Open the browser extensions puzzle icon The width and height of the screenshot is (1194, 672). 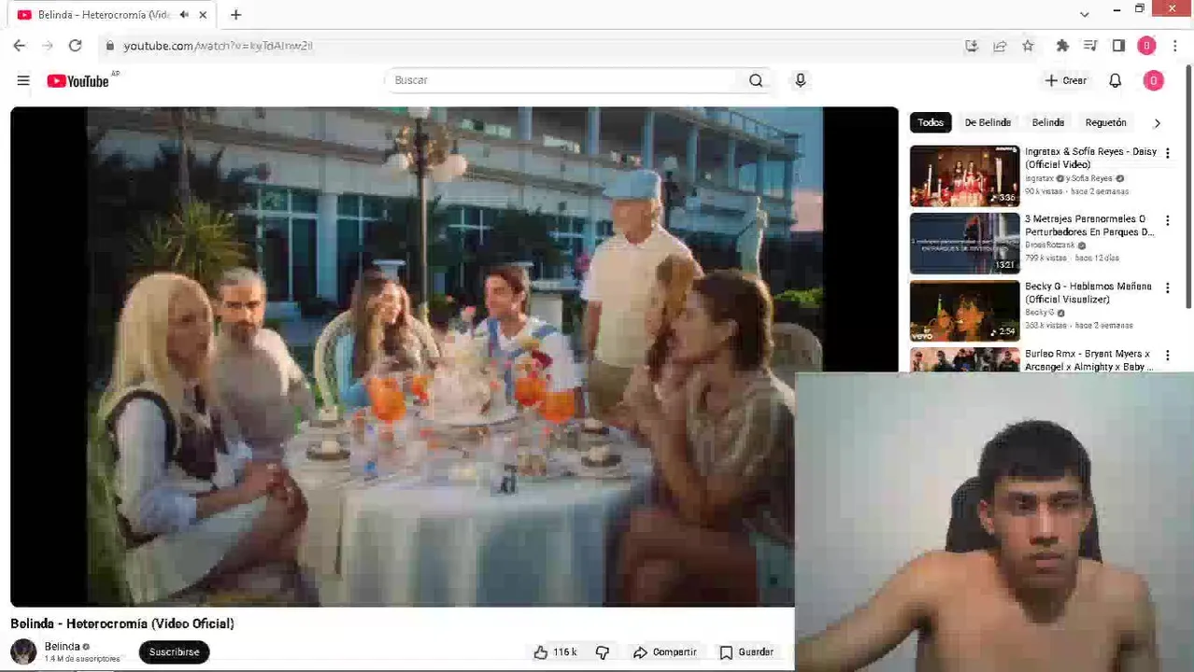click(1062, 46)
